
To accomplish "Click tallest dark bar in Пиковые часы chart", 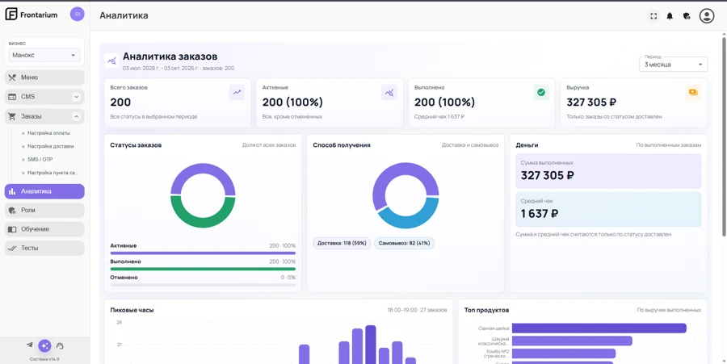I will [371, 344].
